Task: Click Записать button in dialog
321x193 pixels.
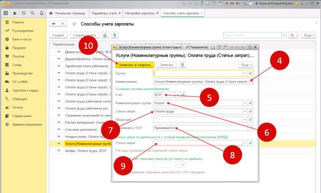Action: click(x=166, y=65)
